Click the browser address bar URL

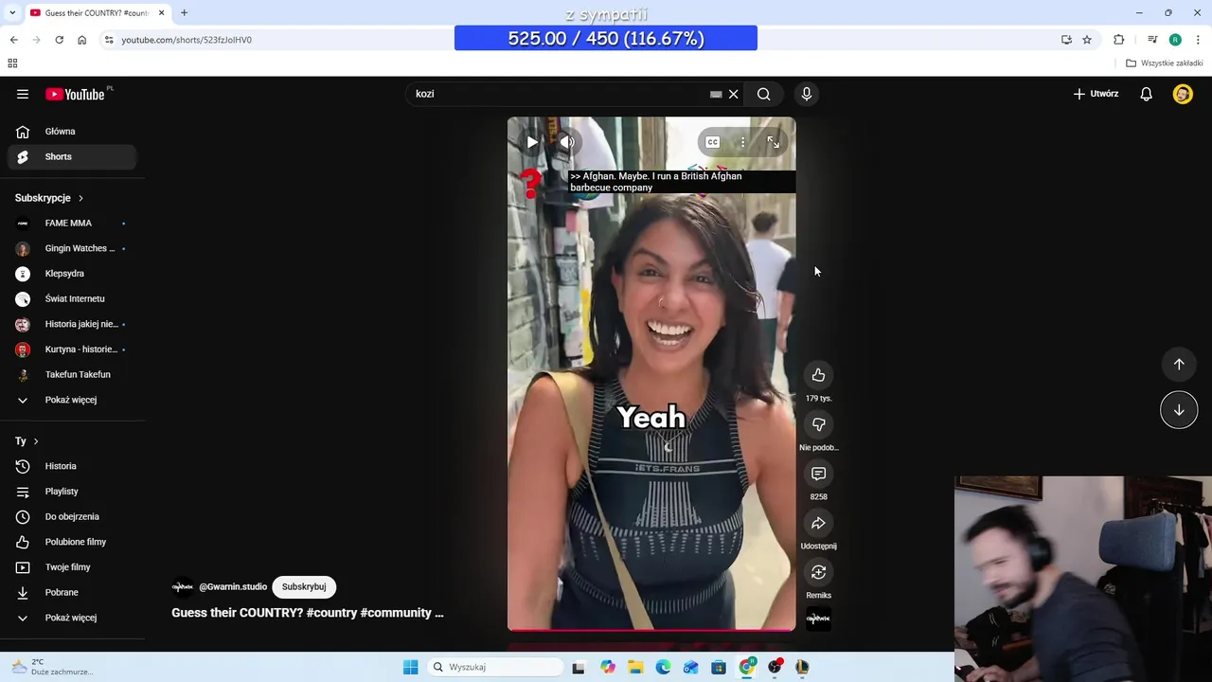click(187, 40)
